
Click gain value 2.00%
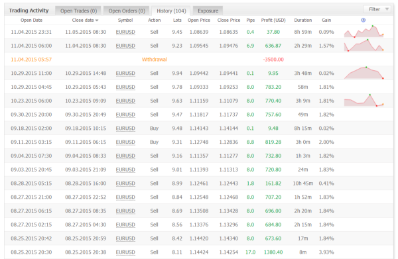326,142
